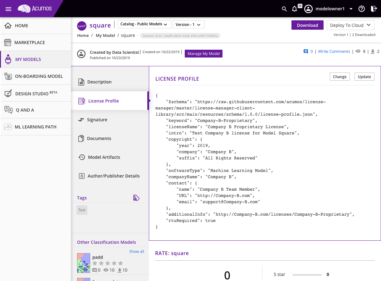Viewport: 381px width, 281px height.
Task: Open the Documents tab
Action: (x=110, y=138)
